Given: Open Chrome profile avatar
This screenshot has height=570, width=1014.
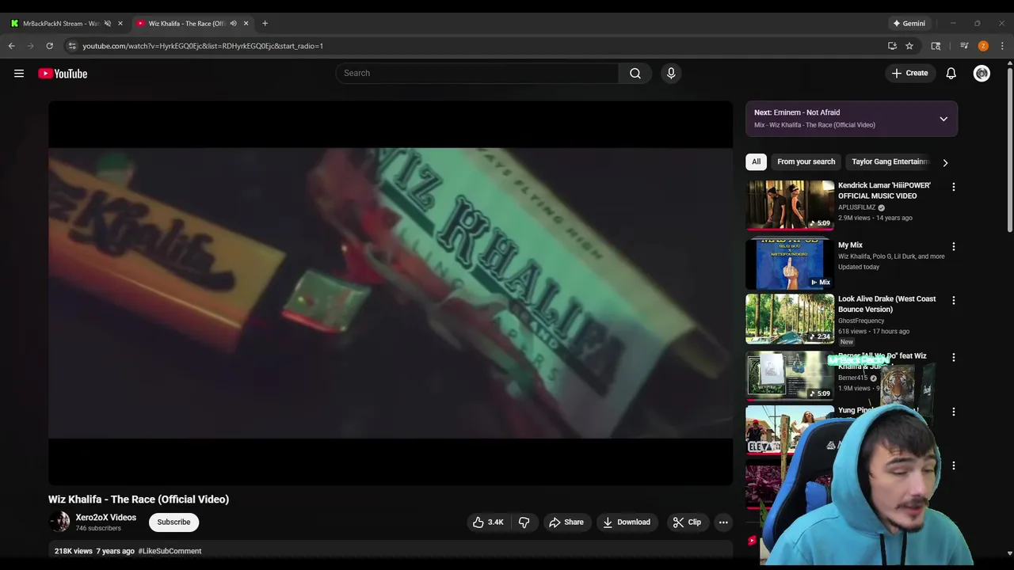Looking at the screenshot, I should (x=983, y=46).
